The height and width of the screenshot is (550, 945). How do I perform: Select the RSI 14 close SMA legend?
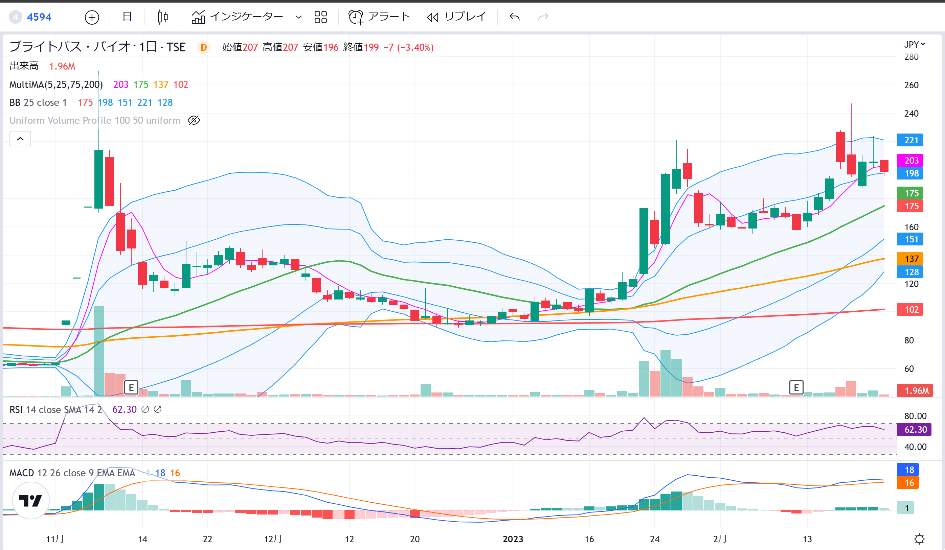click(55, 409)
